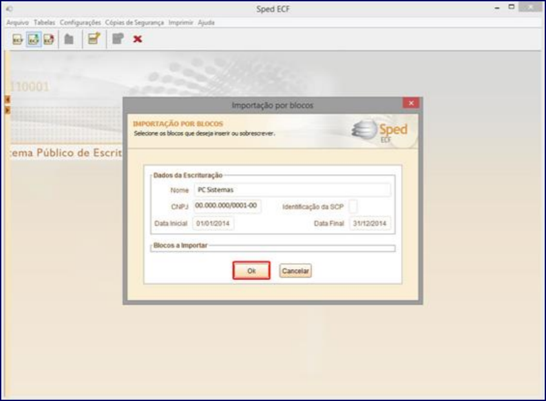546x401 pixels.
Task: Confirm import with the Ok button
Action: tap(251, 270)
